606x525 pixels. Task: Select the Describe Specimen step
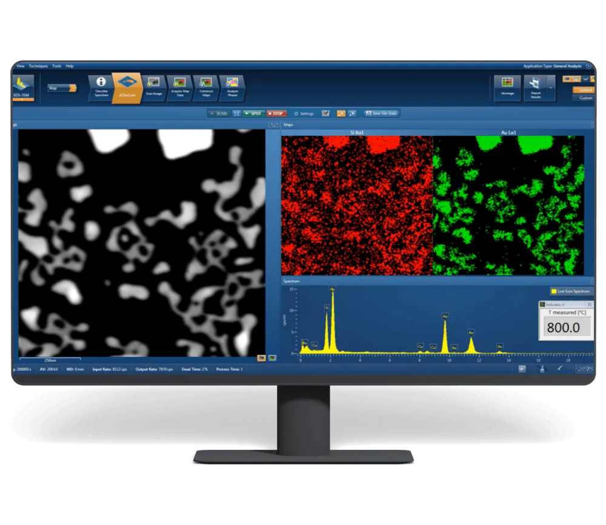(x=101, y=88)
